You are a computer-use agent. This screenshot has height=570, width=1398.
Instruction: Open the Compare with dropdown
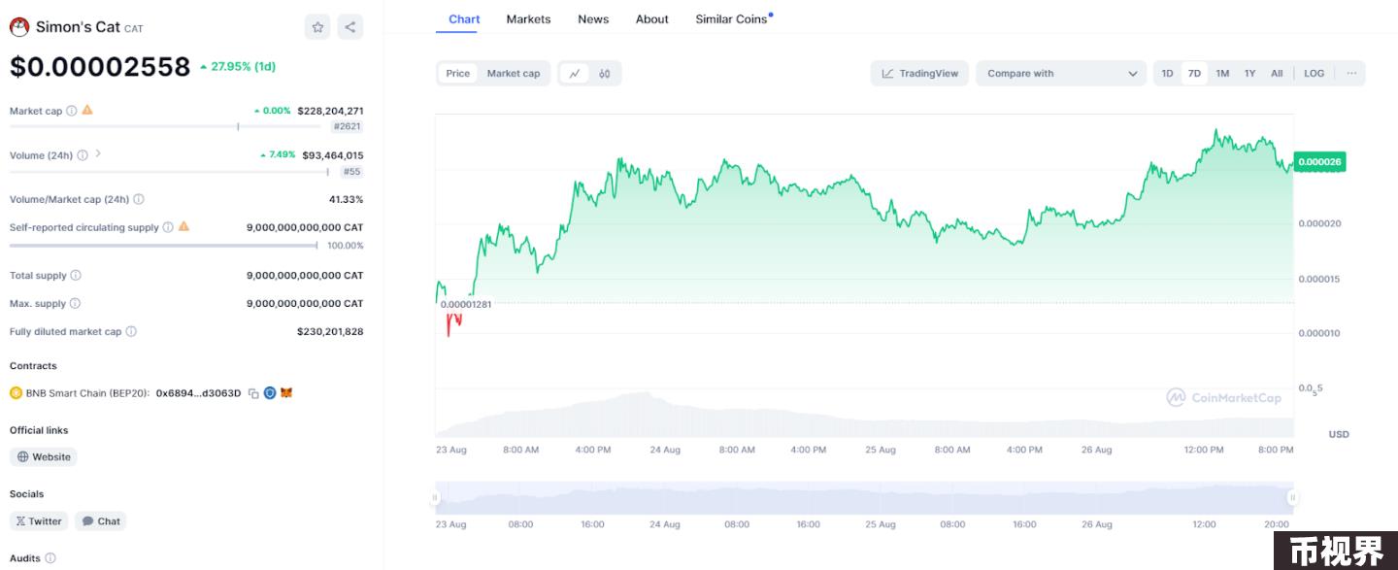pyautogui.click(x=1061, y=74)
